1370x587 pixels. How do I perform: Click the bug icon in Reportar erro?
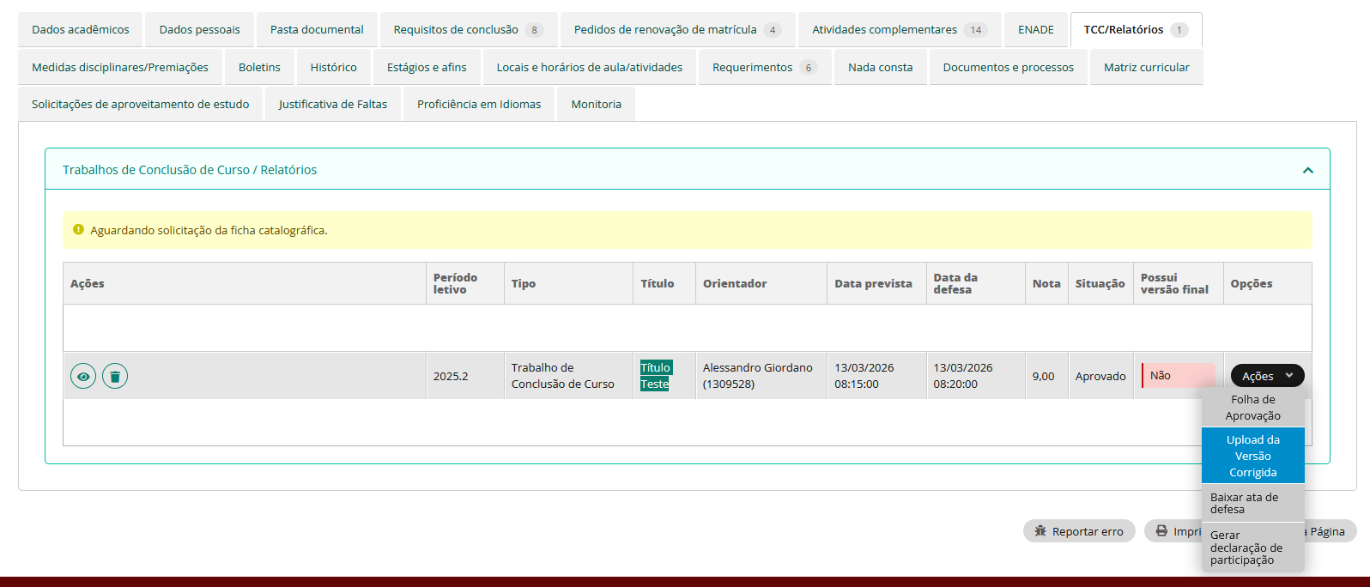(1040, 531)
